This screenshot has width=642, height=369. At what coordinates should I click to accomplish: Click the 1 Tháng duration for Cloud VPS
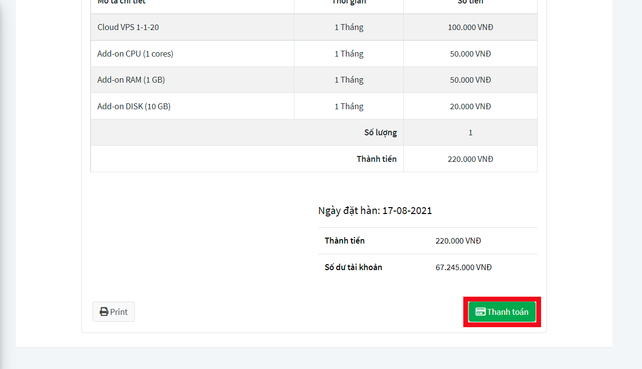click(349, 28)
